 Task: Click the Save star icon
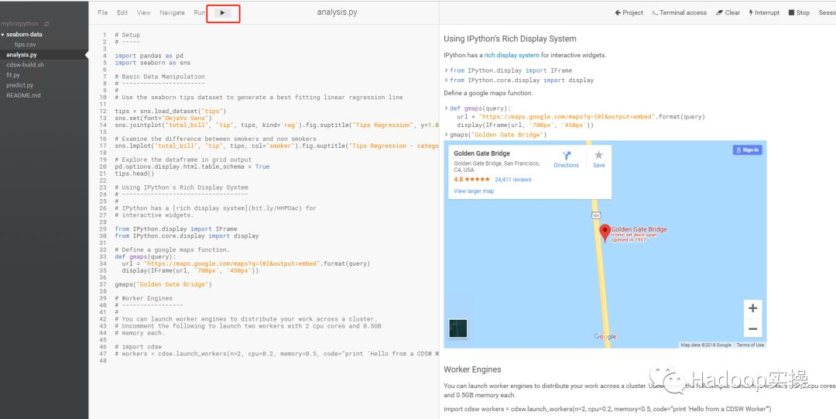[598, 155]
